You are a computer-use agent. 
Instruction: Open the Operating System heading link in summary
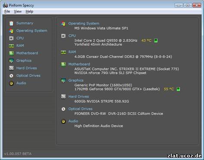[84, 23]
